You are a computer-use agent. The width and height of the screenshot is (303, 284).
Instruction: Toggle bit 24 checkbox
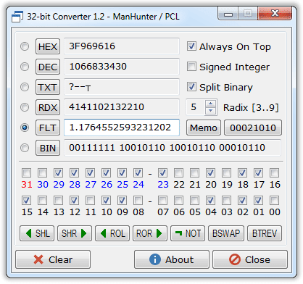[138, 173]
